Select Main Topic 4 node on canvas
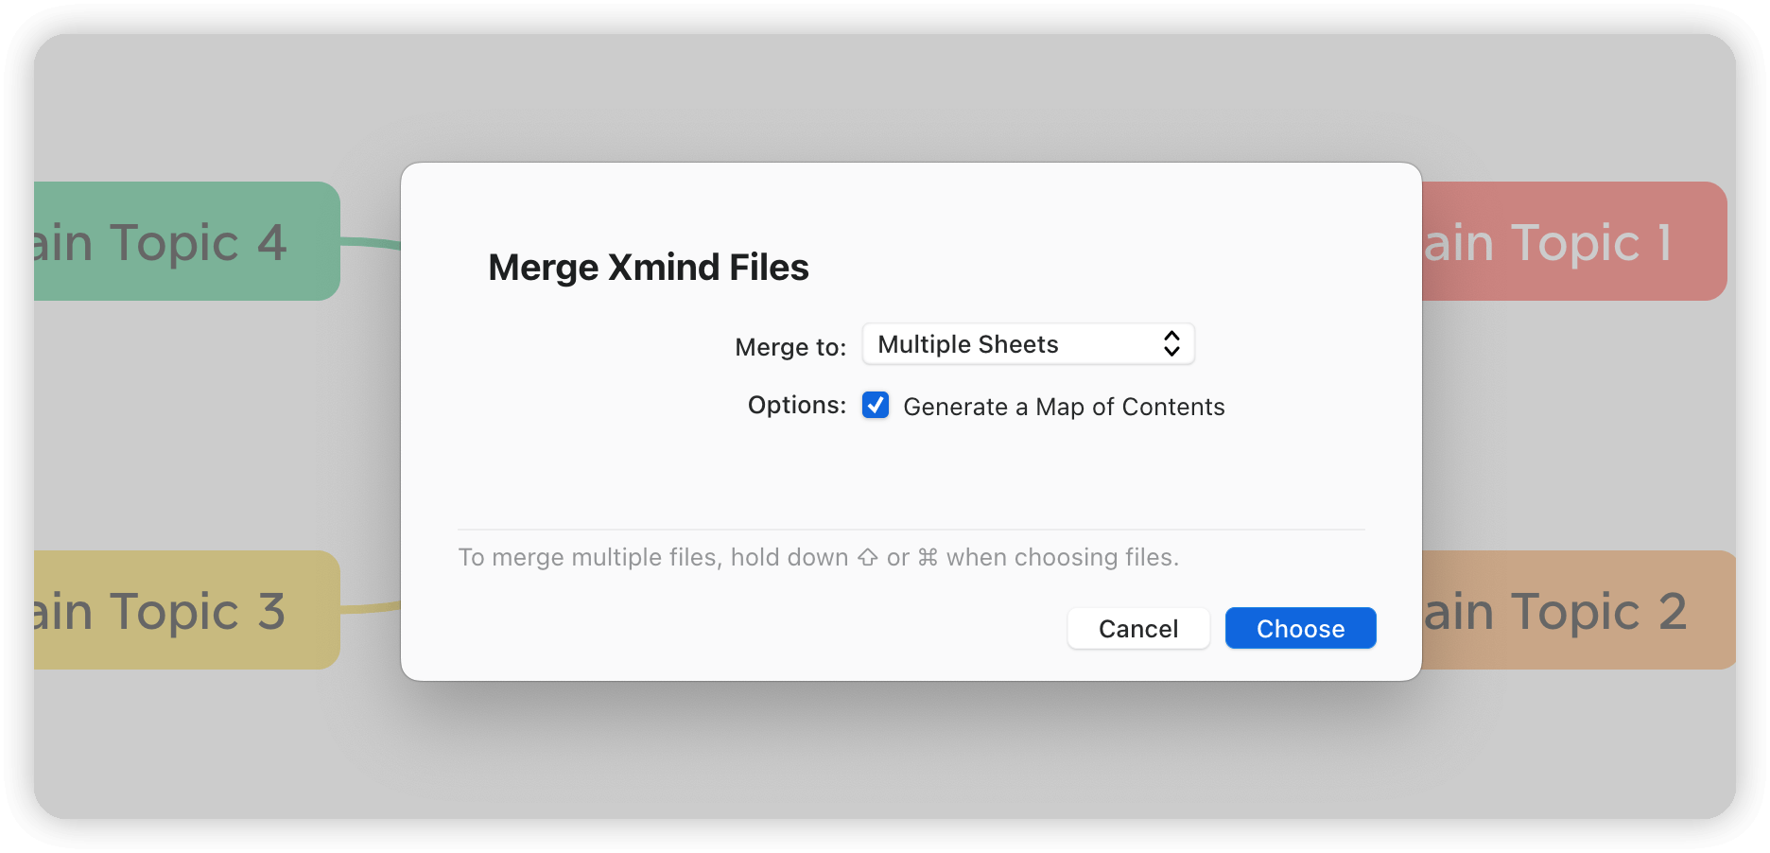 pos(186,241)
